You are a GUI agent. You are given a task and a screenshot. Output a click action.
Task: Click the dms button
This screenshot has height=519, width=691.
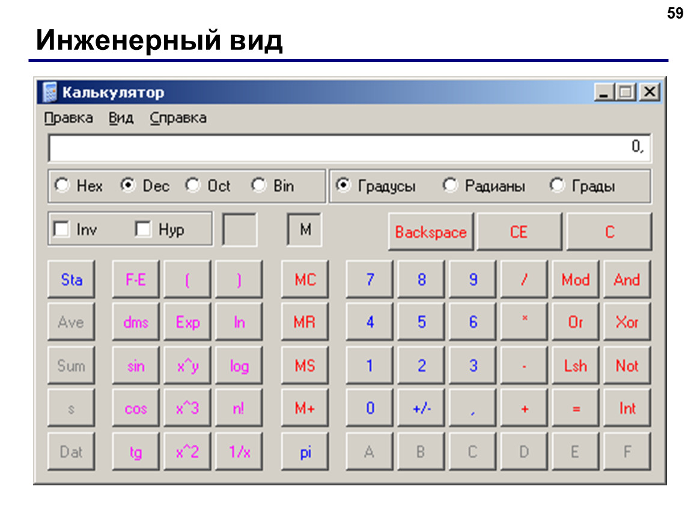click(136, 321)
